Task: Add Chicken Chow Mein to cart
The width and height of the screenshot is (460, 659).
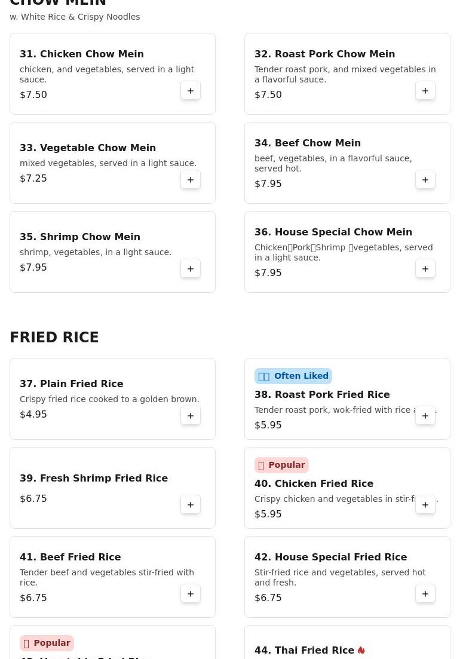Action: click(x=191, y=91)
